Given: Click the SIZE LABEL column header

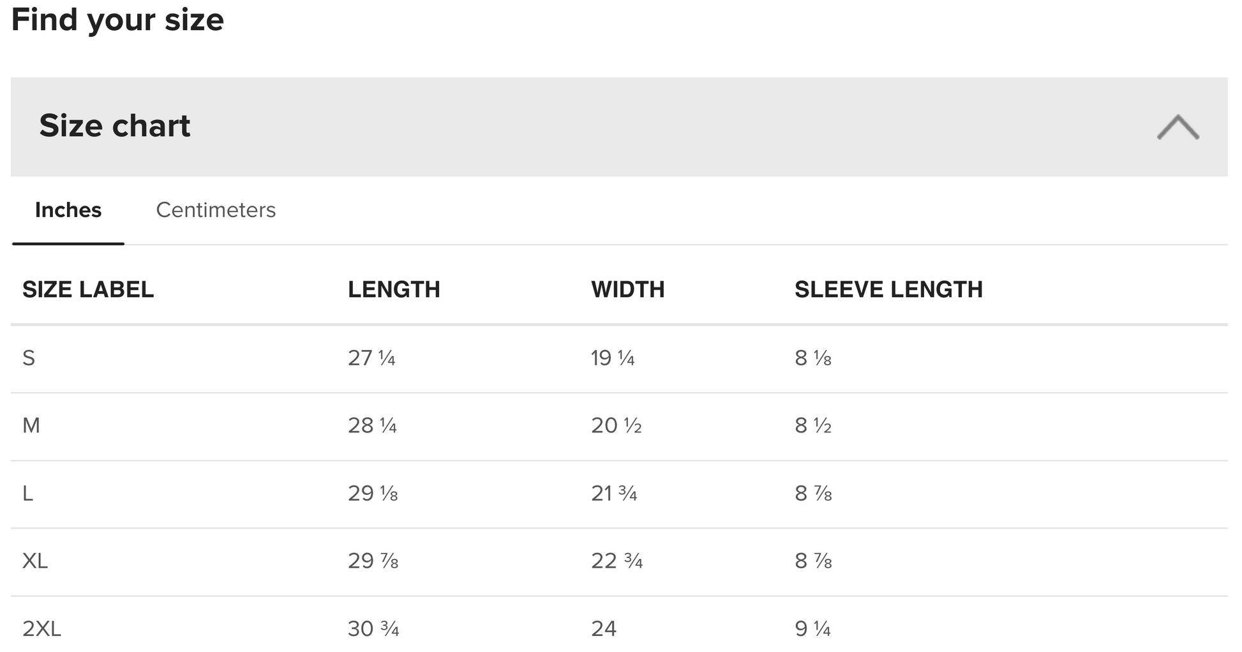Looking at the screenshot, I should pos(88,290).
